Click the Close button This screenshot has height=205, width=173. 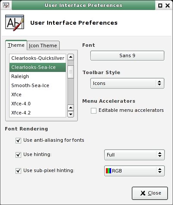pos(150,193)
